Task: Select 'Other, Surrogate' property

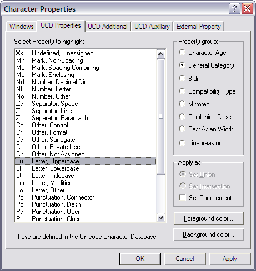Action: point(86,140)
